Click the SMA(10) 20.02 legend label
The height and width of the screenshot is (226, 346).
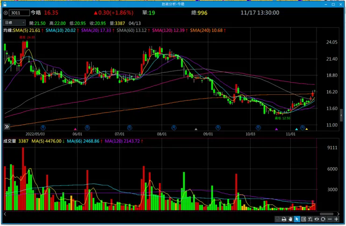(61, 30)
